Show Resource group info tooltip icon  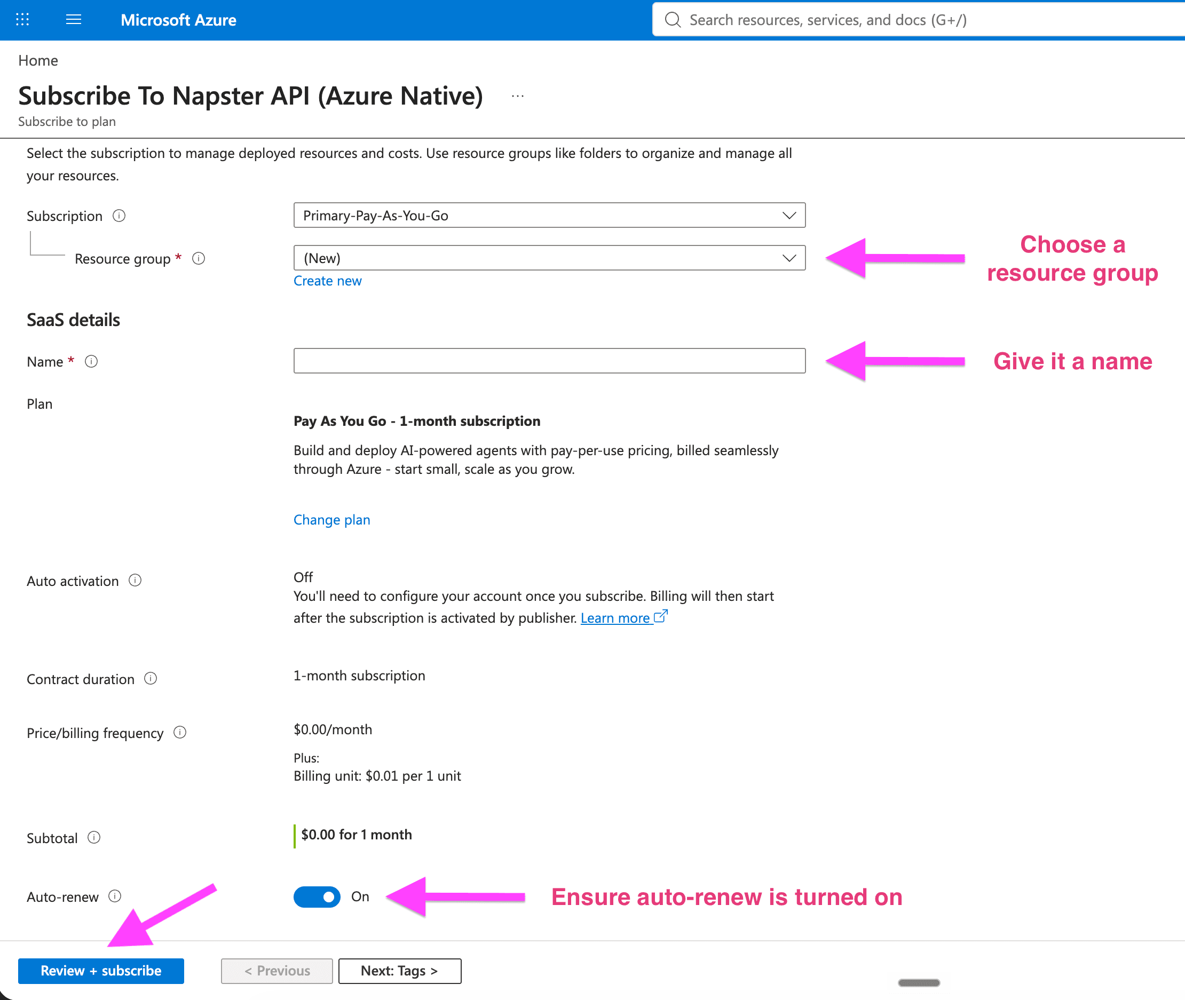point(199,258)
